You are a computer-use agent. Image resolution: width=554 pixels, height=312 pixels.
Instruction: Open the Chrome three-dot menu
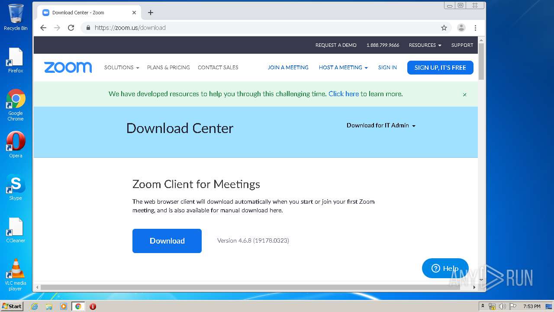pos(475,28)
